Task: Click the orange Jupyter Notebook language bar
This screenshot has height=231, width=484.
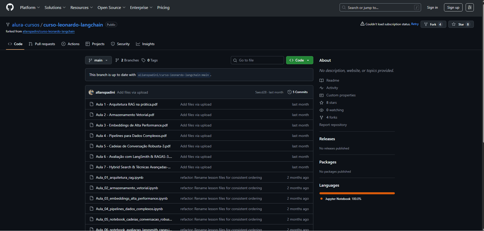Action: coord(357,193)
